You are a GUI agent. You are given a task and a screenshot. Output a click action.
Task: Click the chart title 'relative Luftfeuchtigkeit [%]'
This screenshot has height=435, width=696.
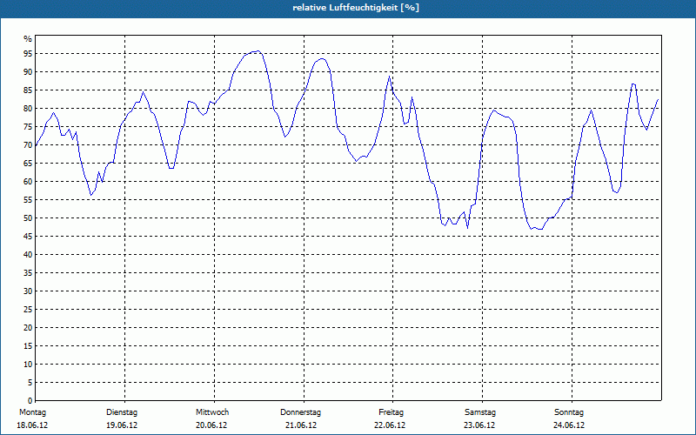point(356,8)
